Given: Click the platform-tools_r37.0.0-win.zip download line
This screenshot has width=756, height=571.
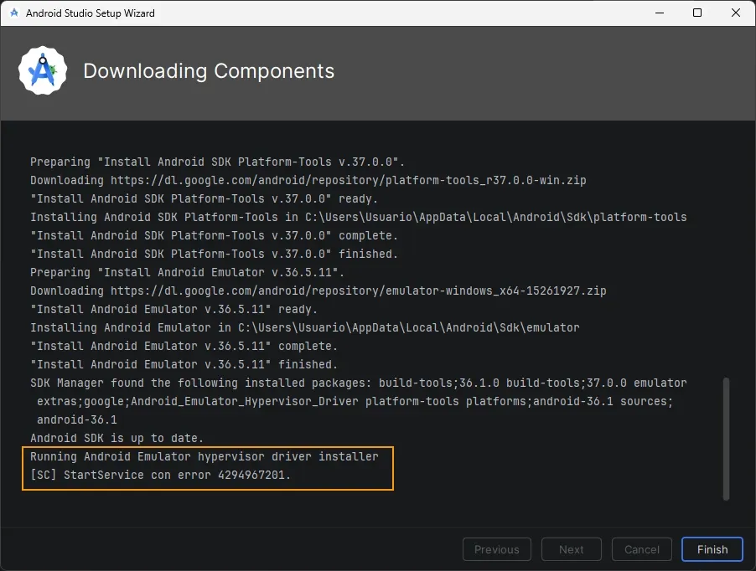Looking at the screenshot, I should (x=308, y=180).
